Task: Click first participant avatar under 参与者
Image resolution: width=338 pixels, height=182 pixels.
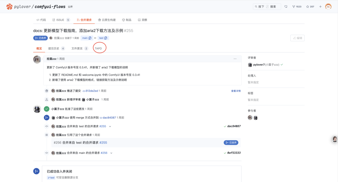Action: coord(250,118)
